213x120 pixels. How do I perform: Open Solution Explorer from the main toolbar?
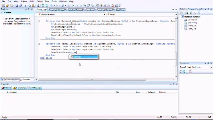[97, 6]
